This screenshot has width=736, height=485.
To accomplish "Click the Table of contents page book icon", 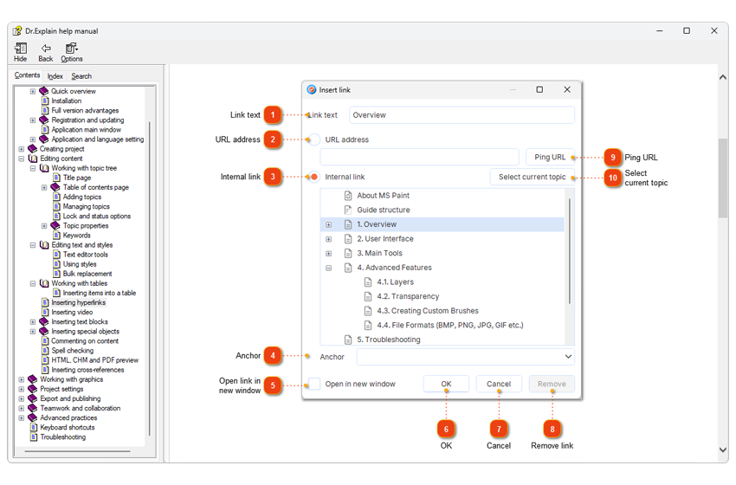I will [x=55, y=187].
